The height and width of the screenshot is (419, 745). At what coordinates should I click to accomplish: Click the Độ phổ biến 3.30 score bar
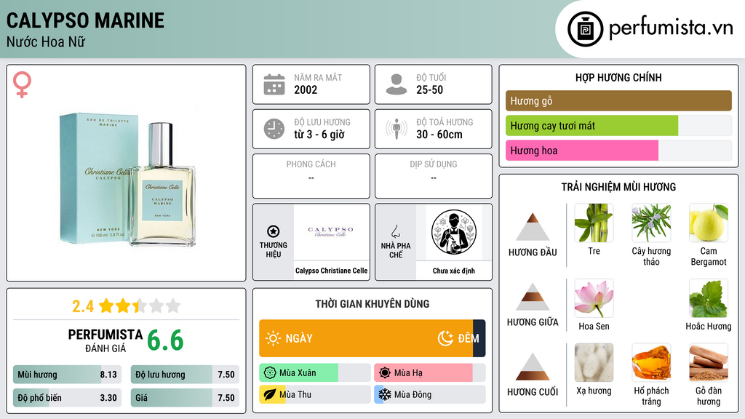(68, 398)
